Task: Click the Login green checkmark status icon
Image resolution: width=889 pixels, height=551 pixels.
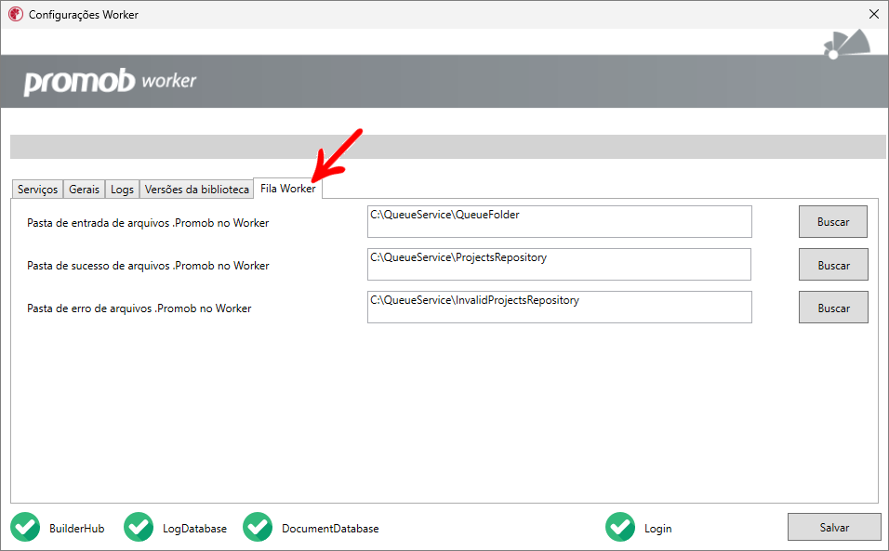Action: coord(619,527)
